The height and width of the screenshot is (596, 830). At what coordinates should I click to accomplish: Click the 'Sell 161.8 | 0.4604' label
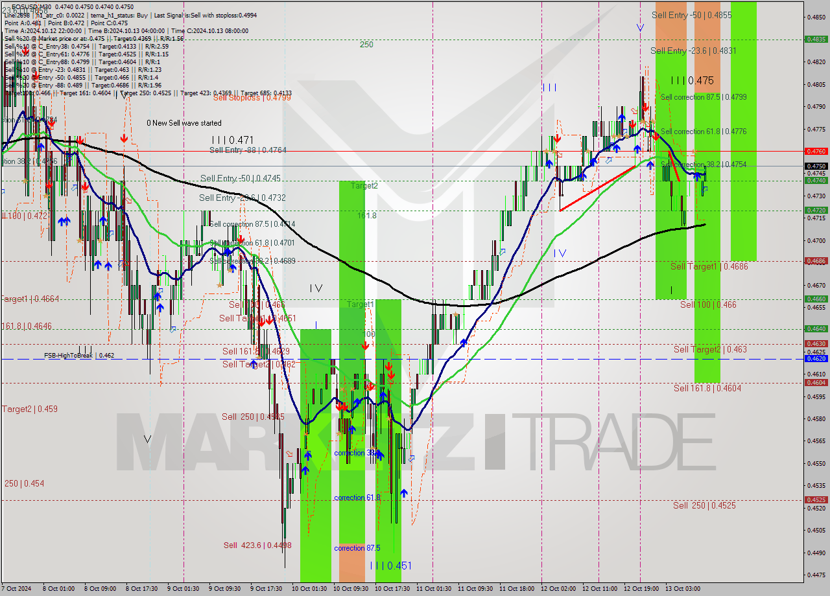tap(707, 388)
